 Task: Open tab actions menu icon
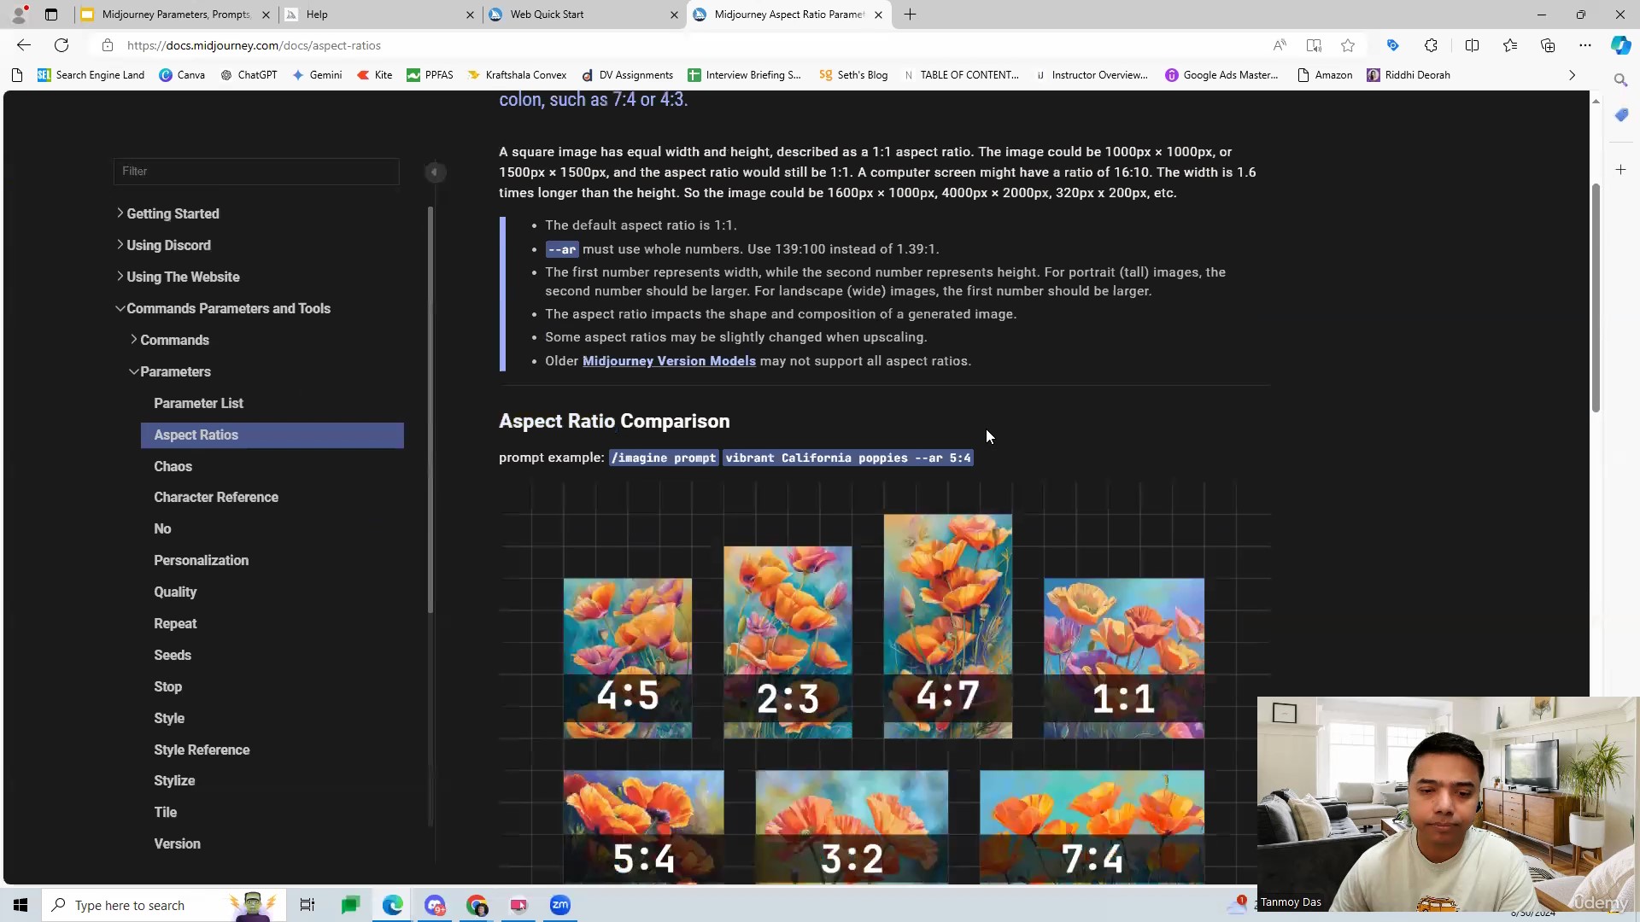pyautogui.click(x=51, y=15)
